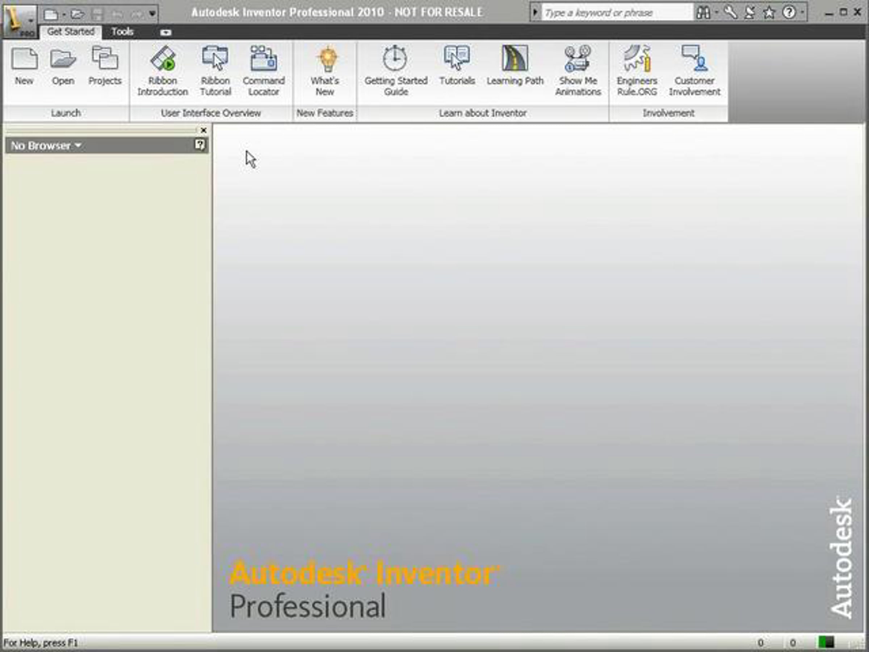Switch to the Get Started tab
Image resolution: width=869 pixels, height=652 pixels.
71,32
